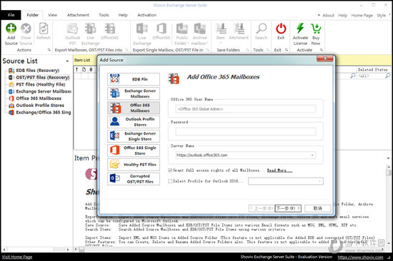Select EDB files (Recovery) tree item
This screenshot has width=393, height=261.
pyautogui.click(x=38, y=71)
